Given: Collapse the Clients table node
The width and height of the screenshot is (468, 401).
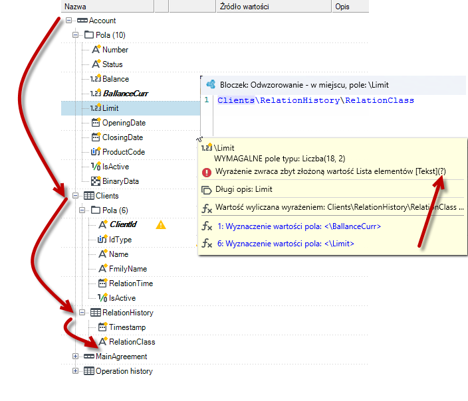Looking at the screenshot, I should (x=75, y=196).
